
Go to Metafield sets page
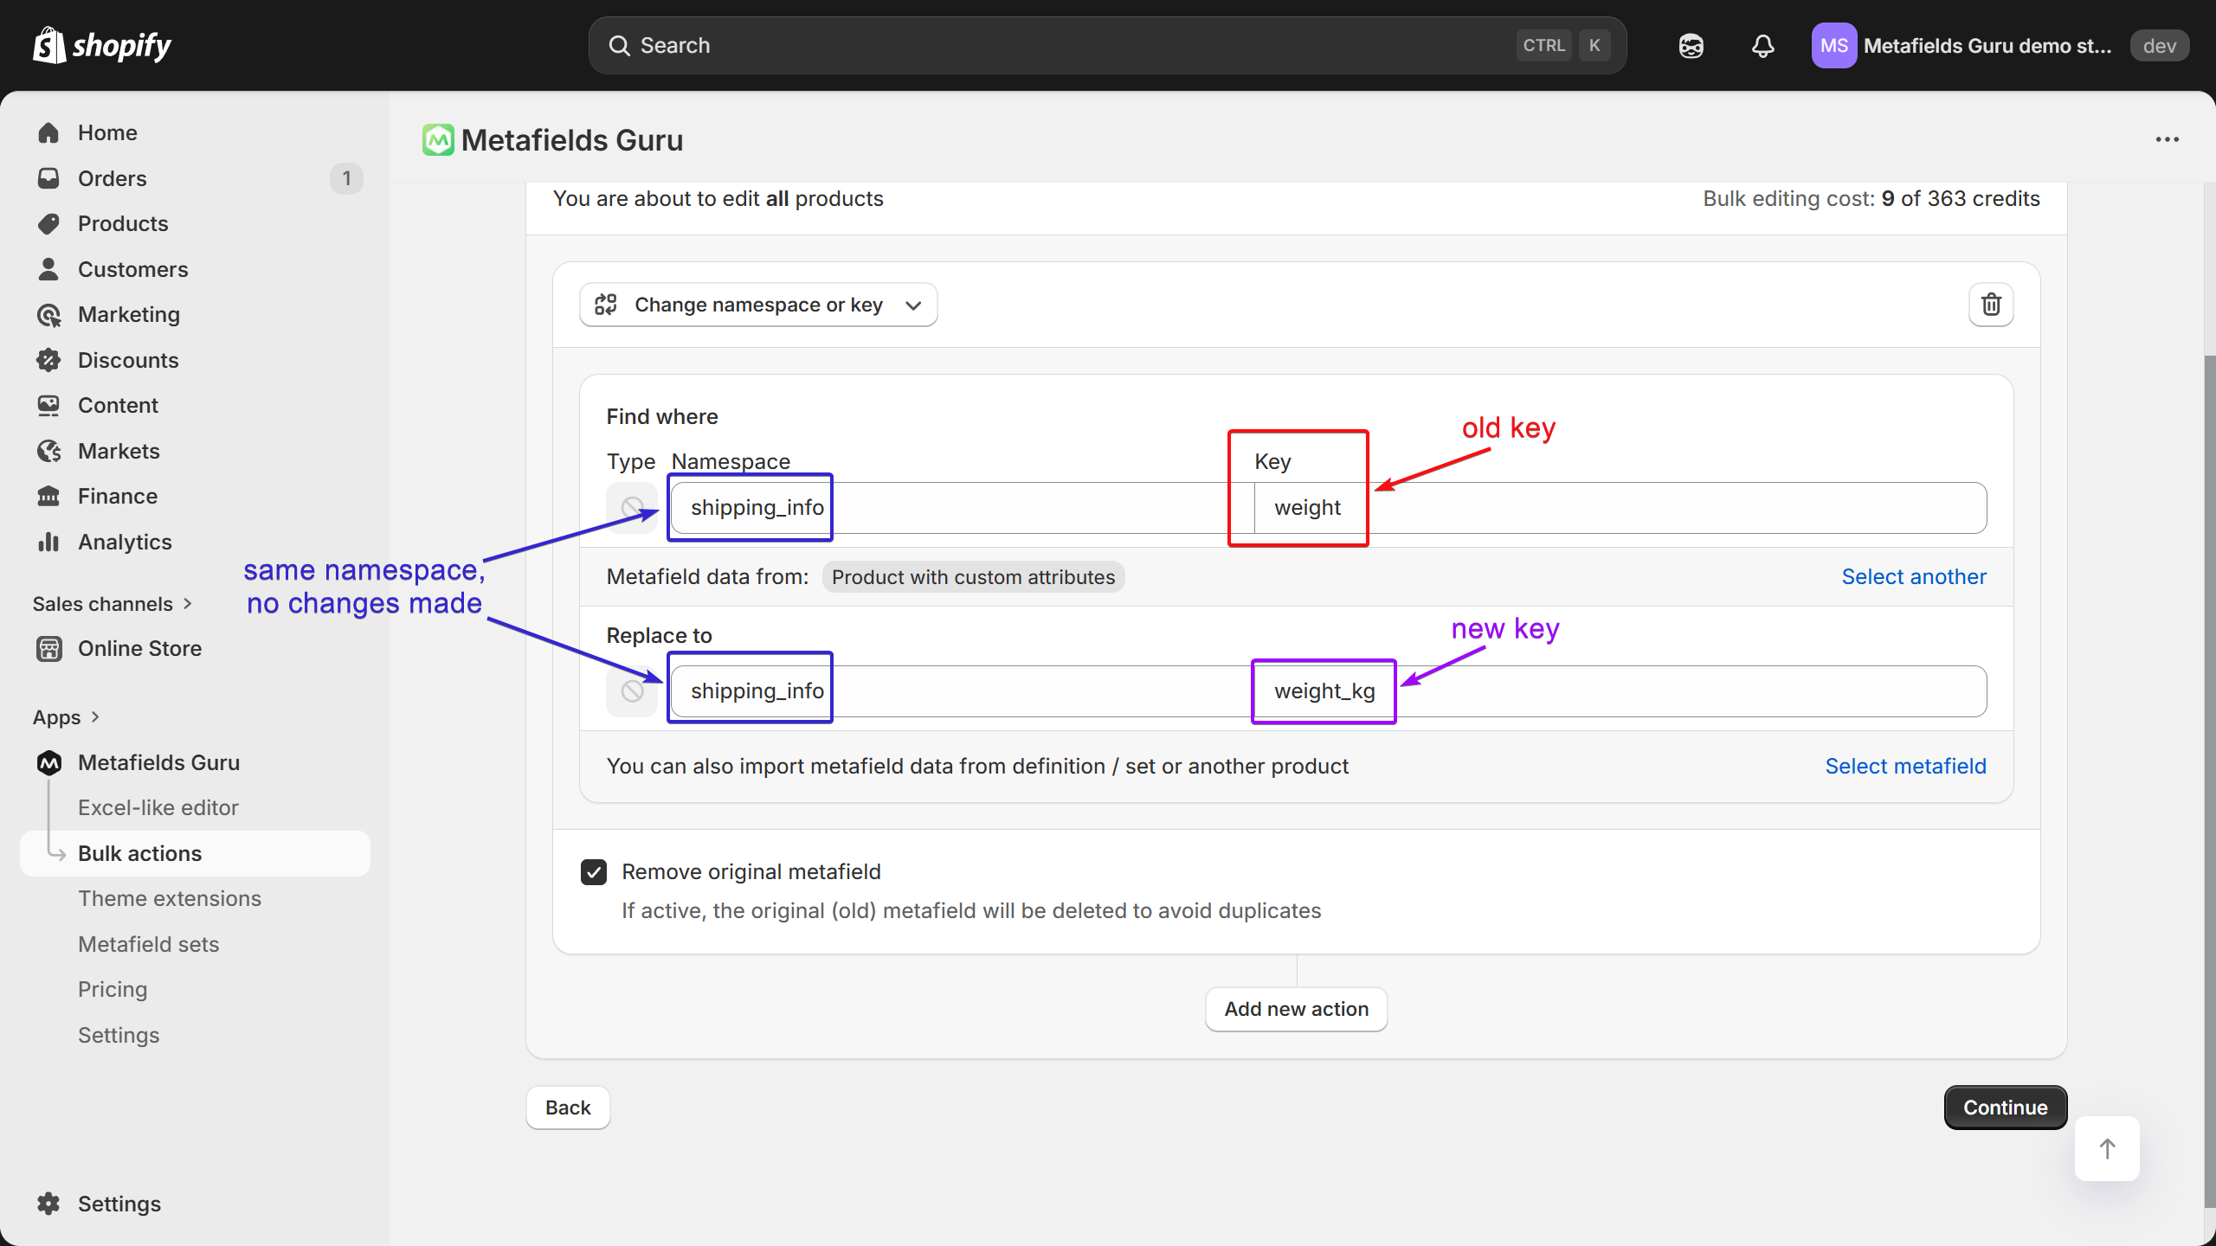click(148, 944)
